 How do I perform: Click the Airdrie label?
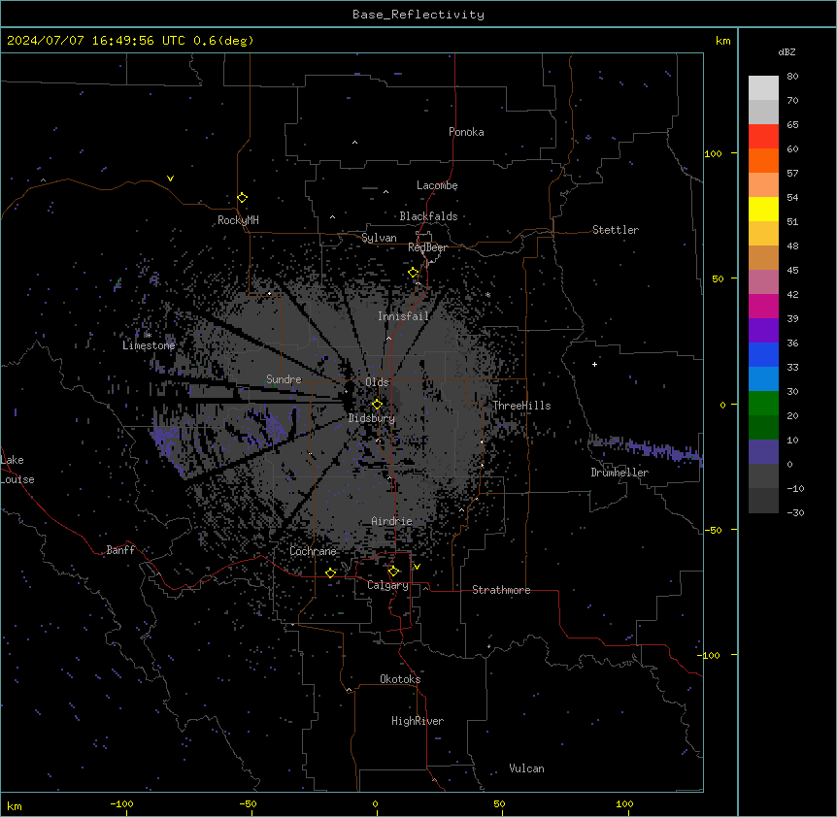click(391, 521)
